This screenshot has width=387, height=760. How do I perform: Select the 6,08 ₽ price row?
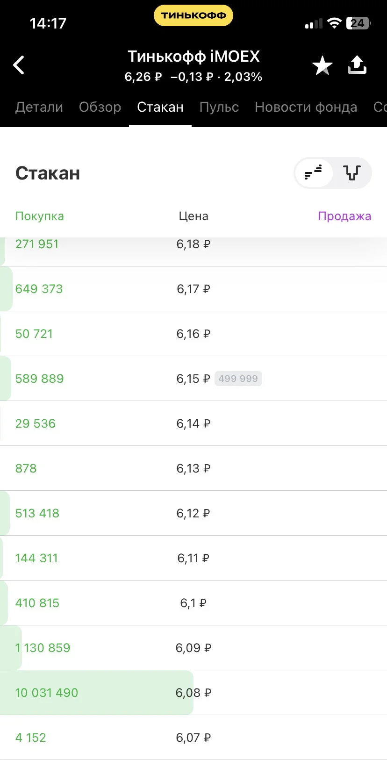(193, 693)
